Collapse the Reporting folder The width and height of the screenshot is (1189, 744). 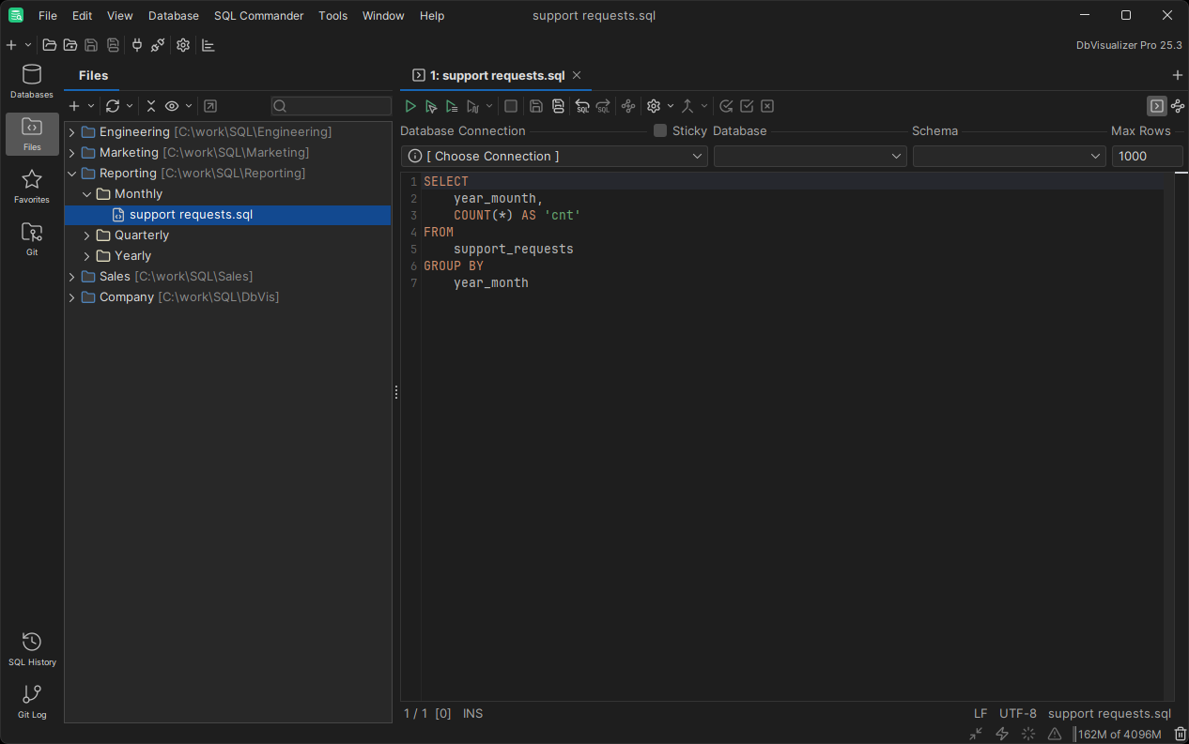click(x=71, y=173)
